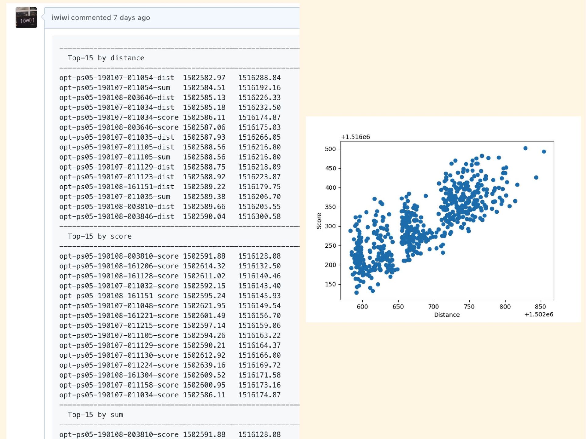Click row opt-ps05-190107-011215-score
The width and height of the screenshot is (586, 439).
(x=170, y=326)
